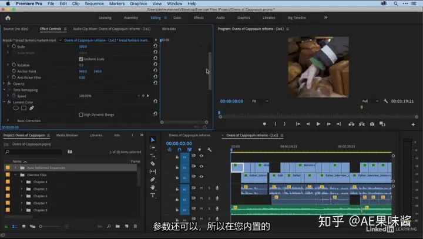The image size is (423, 239).
Task: Select the Ripple Edit tool
Action: pos(153,156)
